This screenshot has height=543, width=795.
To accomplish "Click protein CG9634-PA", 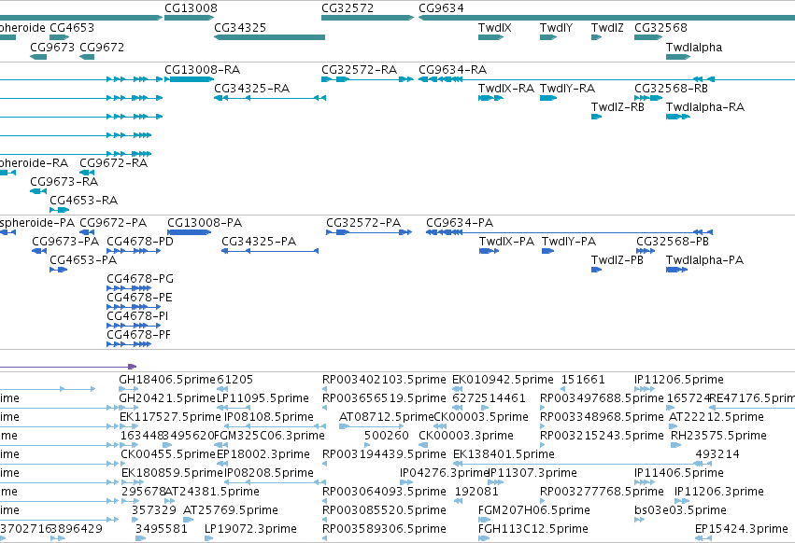I will (569, 232).
